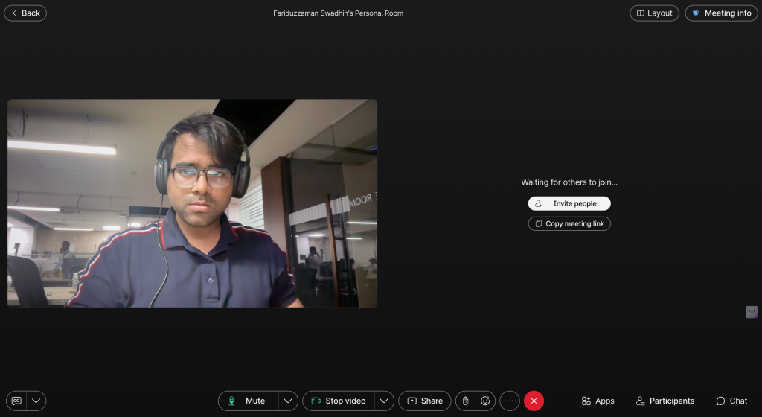Screen dimensions: 762x417
Task: Open the Layout menu
Action: point(654,13)
